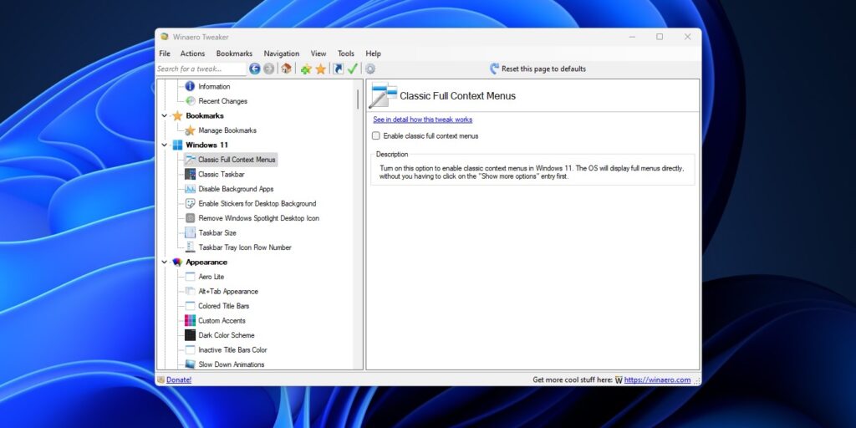The width and height of the screenshot is (856, 428).
Task: Open the File menu
Action: coord(165,53)
